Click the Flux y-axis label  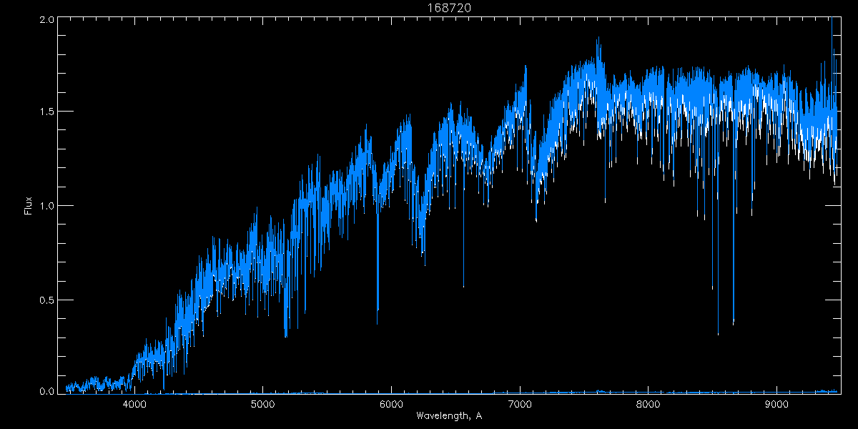click(x=29, y=205)
